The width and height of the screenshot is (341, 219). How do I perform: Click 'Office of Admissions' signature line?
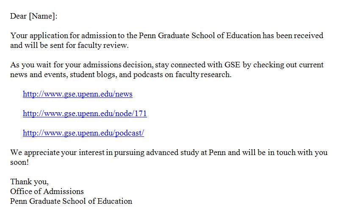click(47, 191)
